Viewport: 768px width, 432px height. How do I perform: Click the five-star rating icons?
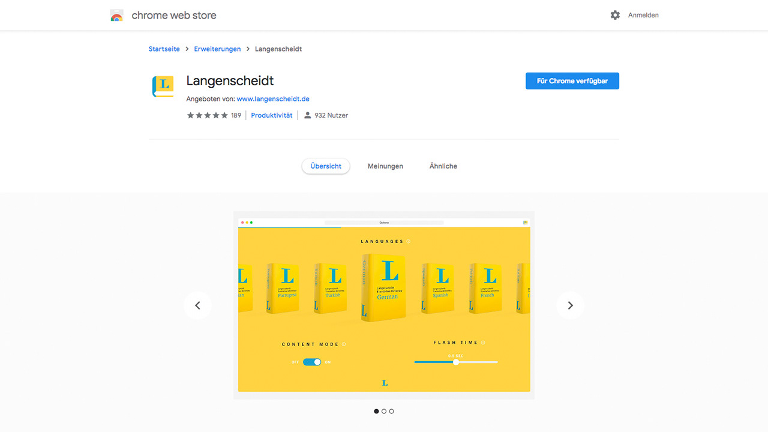click(207, 115)
